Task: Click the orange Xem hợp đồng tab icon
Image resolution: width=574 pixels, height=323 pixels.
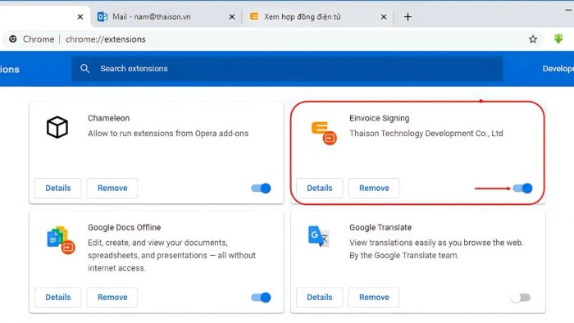Action: tap(253, 16)
